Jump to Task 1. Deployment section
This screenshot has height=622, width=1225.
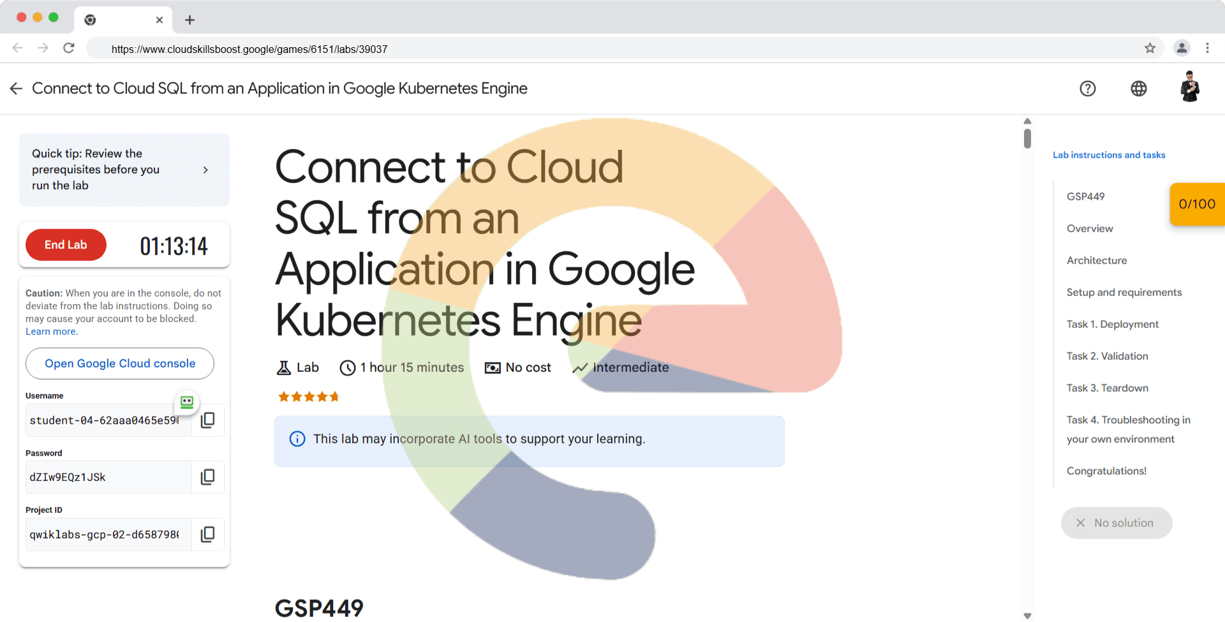(x=1112, y=324)
